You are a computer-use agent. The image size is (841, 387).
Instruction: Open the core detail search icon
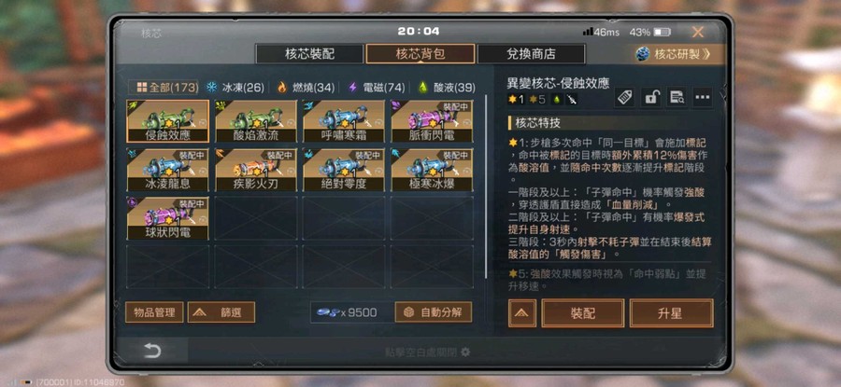click(677, 97)
